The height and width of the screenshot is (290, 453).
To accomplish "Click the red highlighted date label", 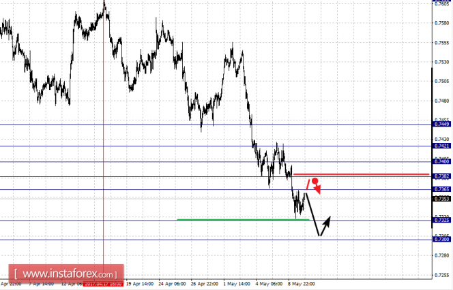I will pyautogui.click(x=103, y=284).
